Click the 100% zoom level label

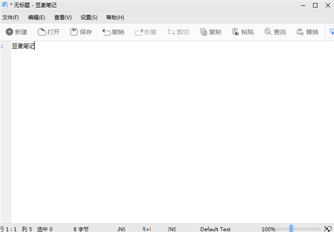pos(268,229)
